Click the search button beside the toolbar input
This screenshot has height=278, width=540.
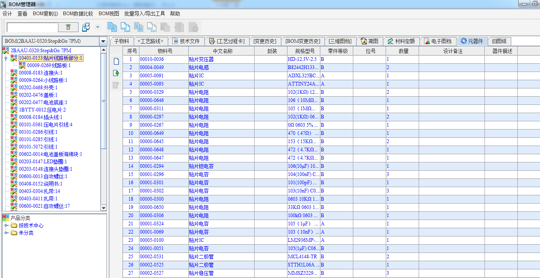[68, 27]
